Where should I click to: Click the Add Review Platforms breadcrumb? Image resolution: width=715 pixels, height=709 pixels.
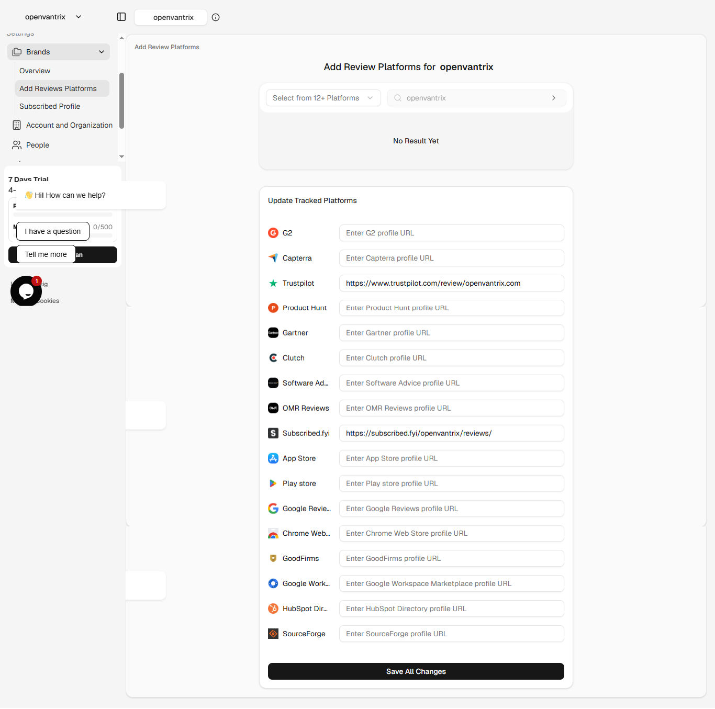click(x=167, y=47)
